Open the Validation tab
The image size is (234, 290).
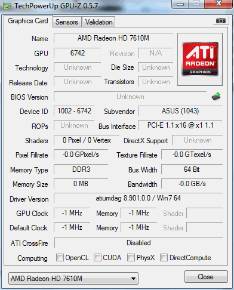(99, 22)
